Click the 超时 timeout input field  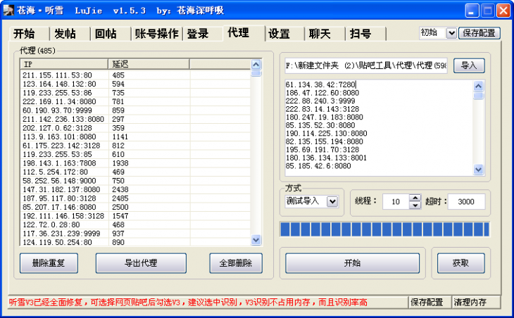click(x=465, y=201)
